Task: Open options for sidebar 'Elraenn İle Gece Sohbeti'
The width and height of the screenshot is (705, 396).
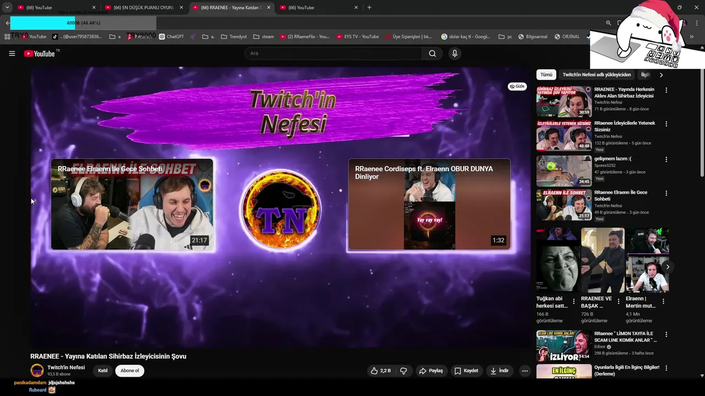Action: 666,194
